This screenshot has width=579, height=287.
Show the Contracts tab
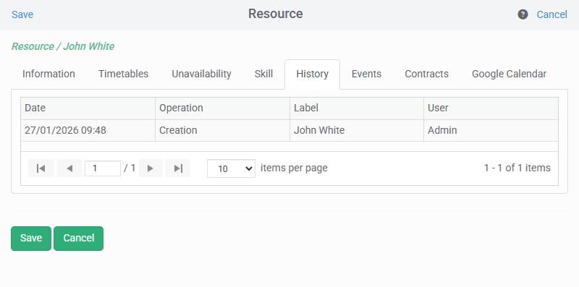pos(426,74)
